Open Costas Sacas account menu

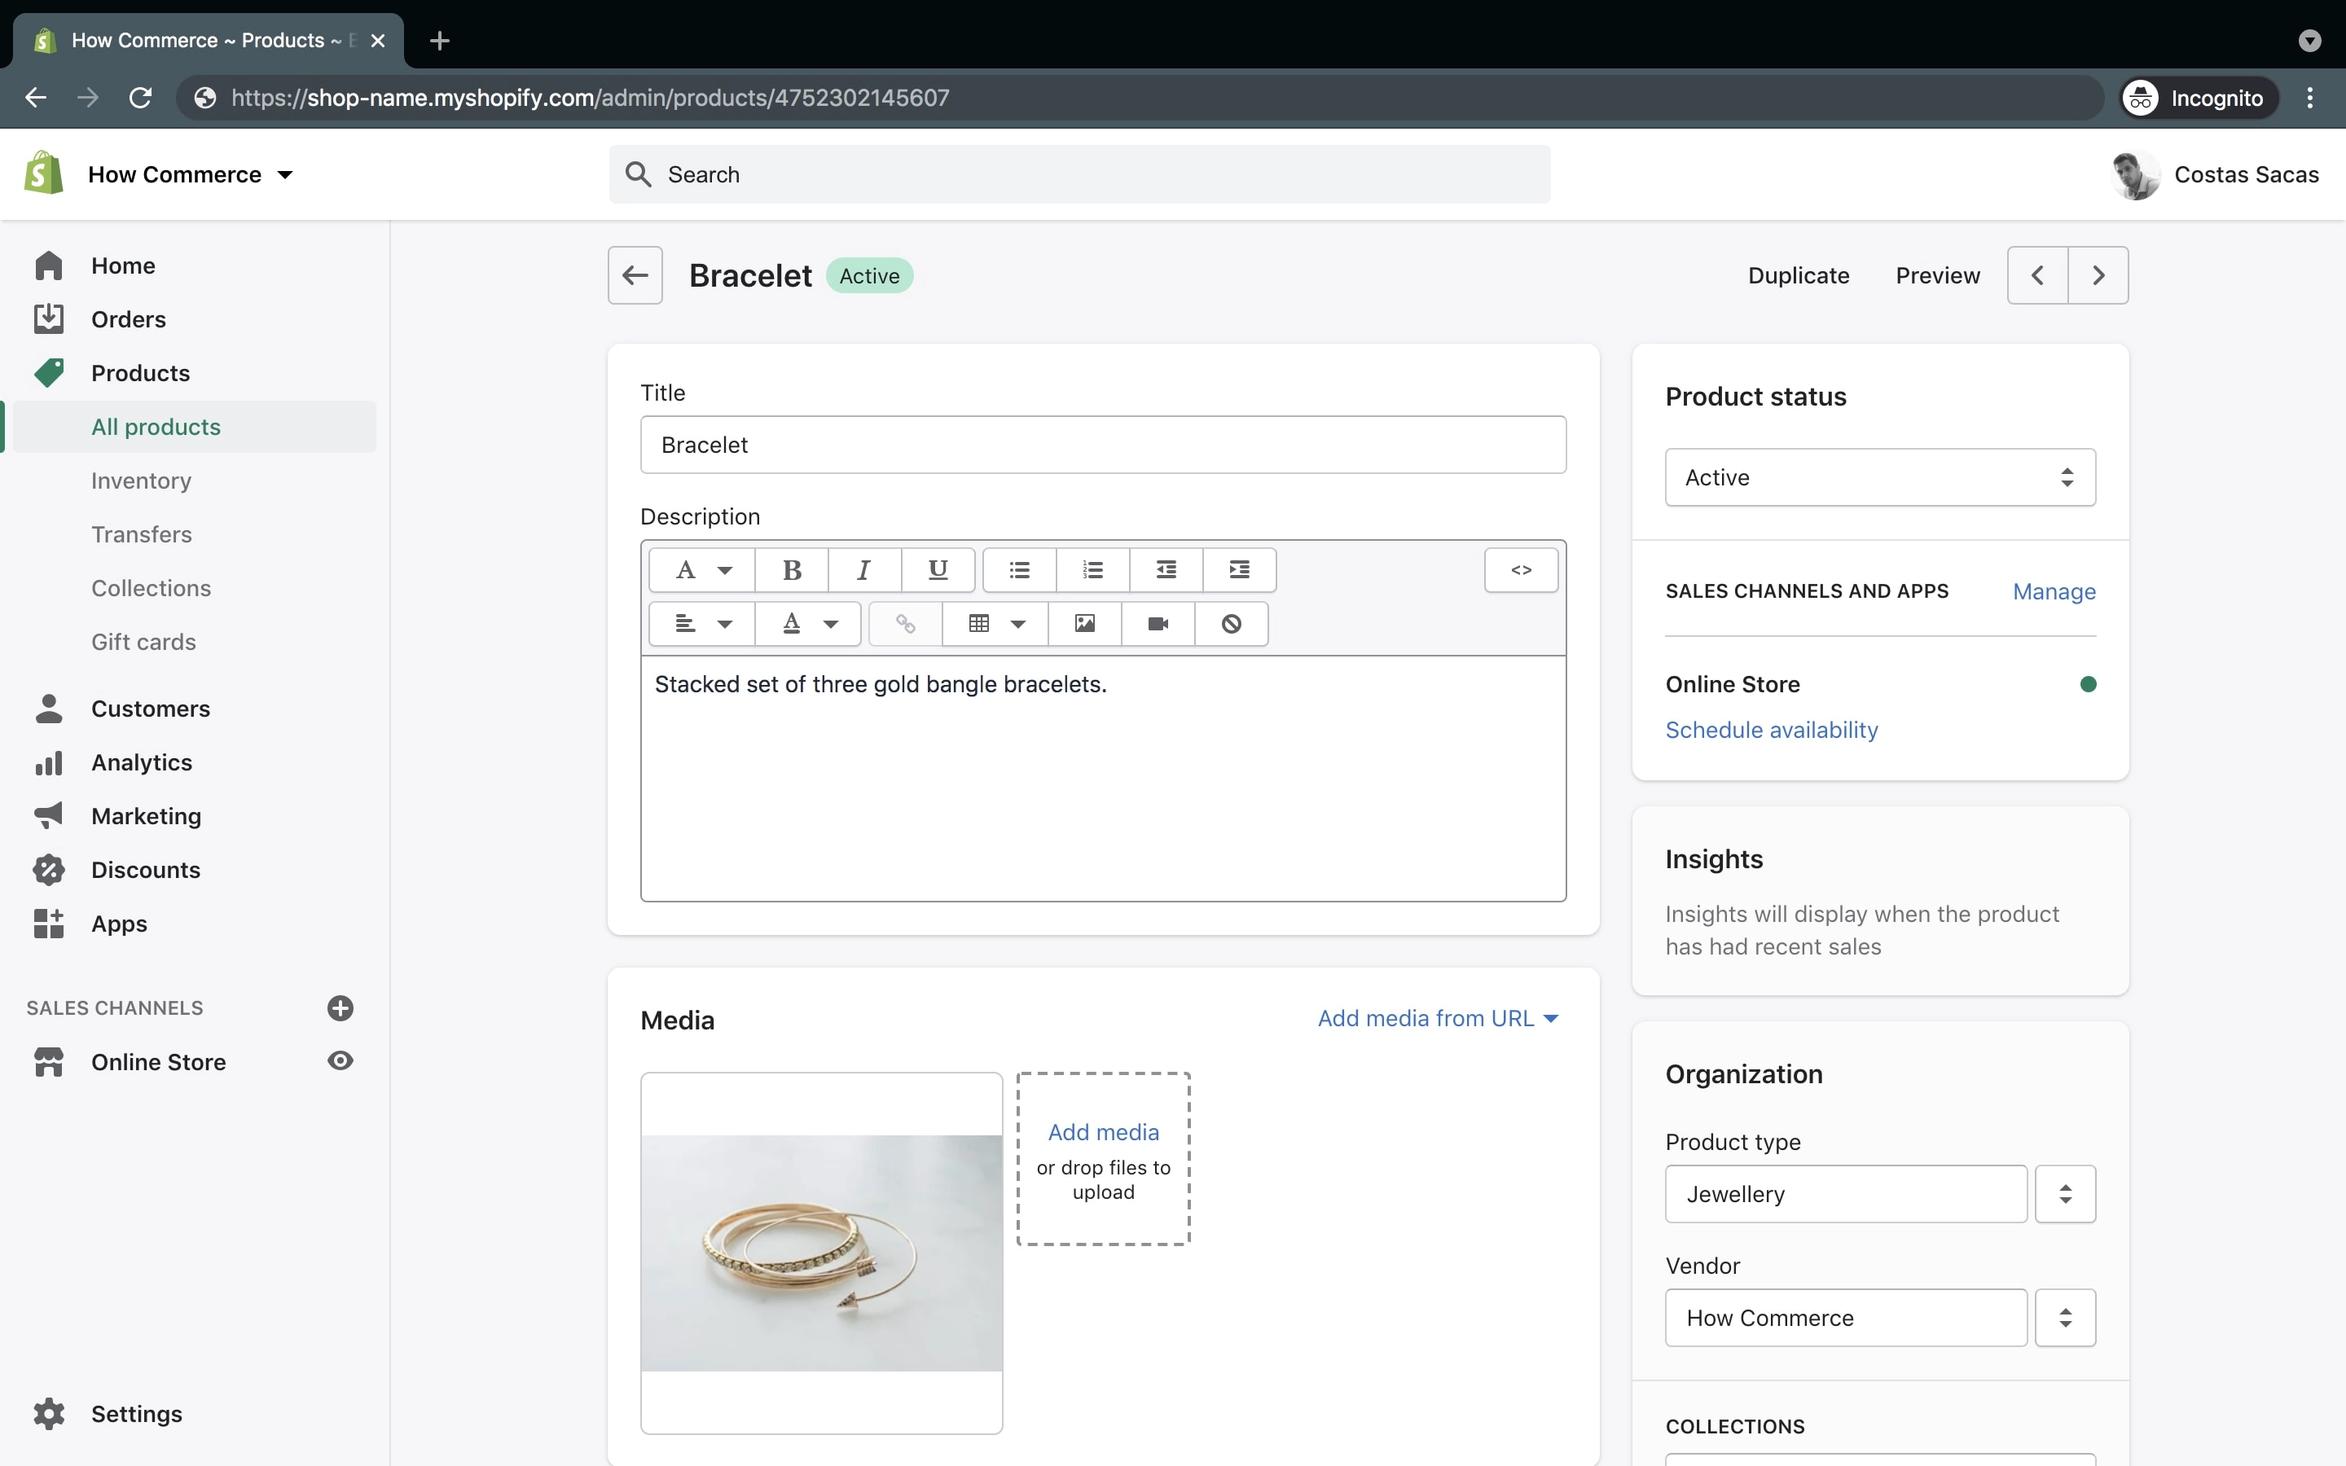tap(2215, 174)
